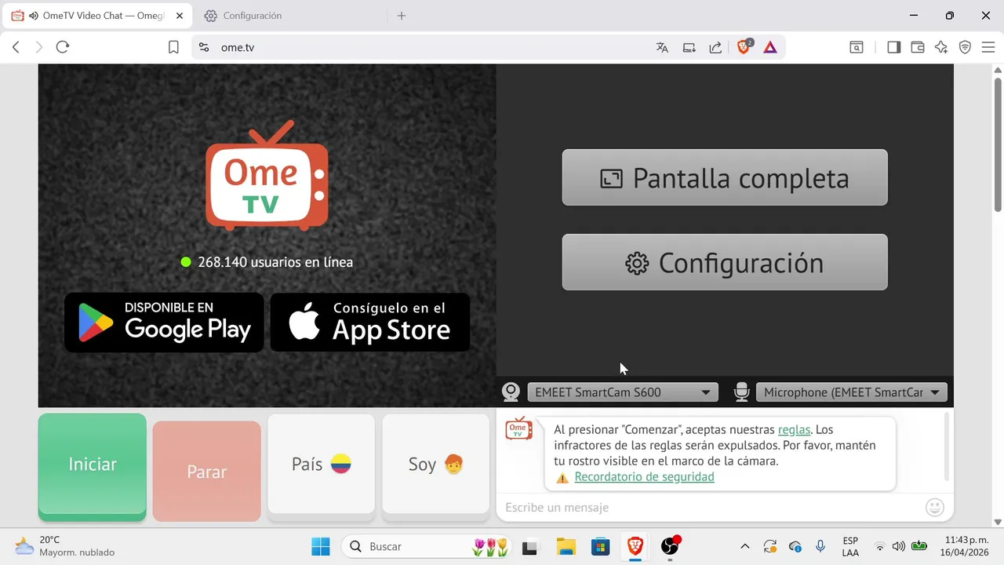
Task: Switch ESP LAA keyboard language
Action: 850,546
